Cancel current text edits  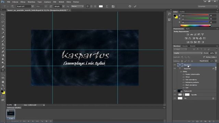tap(130, 6)
